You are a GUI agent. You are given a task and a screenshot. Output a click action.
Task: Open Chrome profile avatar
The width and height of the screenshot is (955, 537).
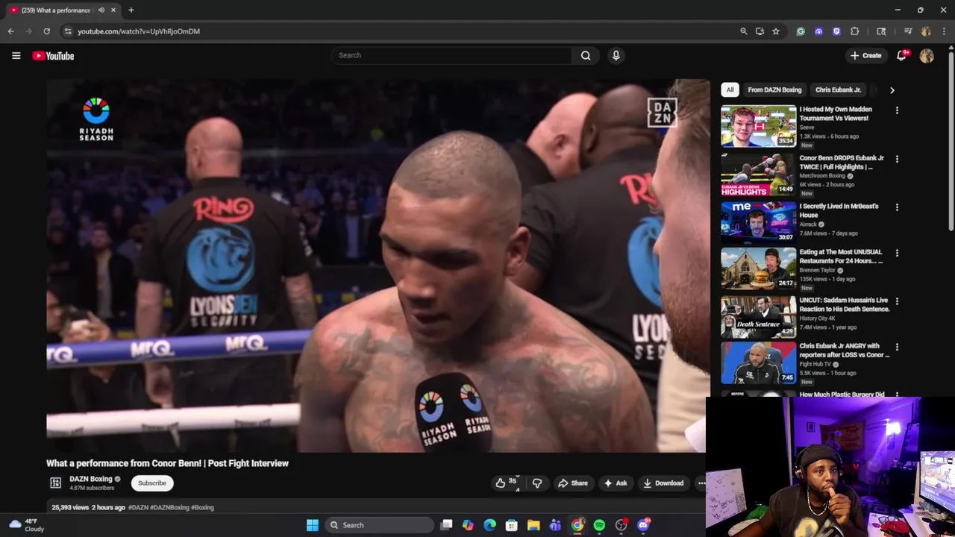926,31
